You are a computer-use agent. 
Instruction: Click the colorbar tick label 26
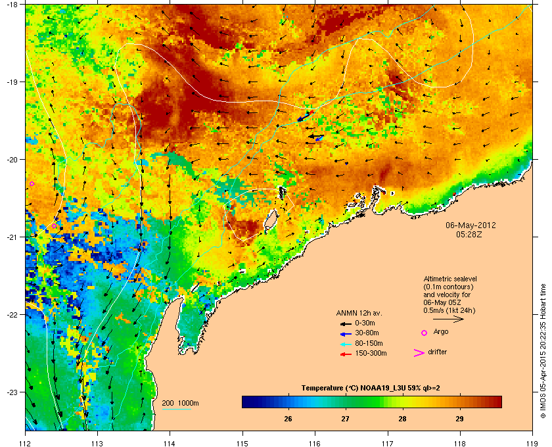pos(288,419)
